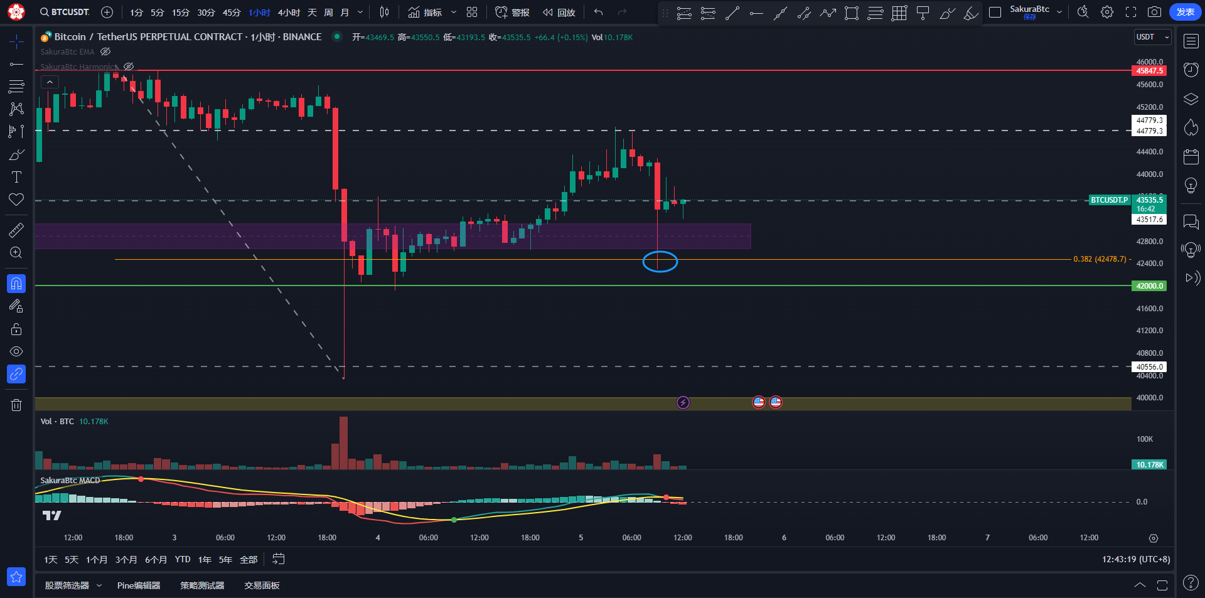Open the layout setup square selector
This screenshot has width=1205, height=598.
(x=995, y=12)
